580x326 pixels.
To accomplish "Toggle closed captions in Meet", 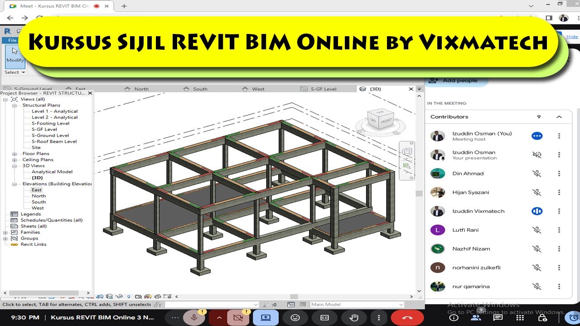I will 324,317.
